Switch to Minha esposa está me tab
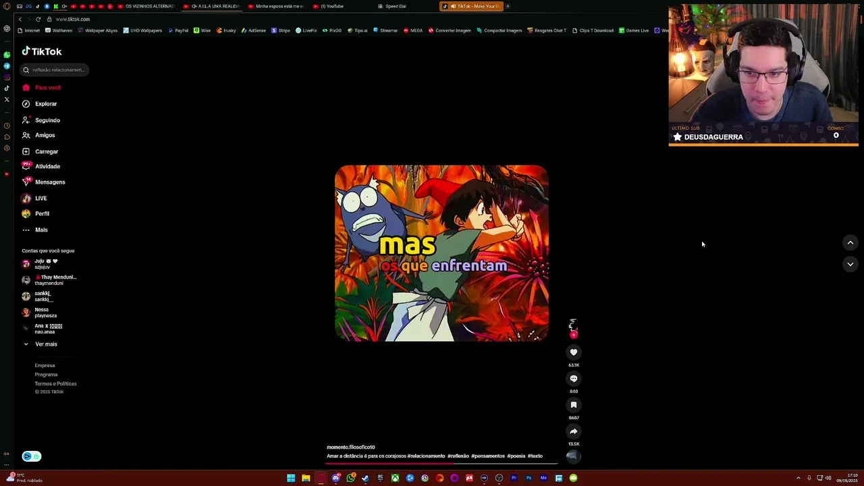The image size is (864, 486). click(276, 6)
